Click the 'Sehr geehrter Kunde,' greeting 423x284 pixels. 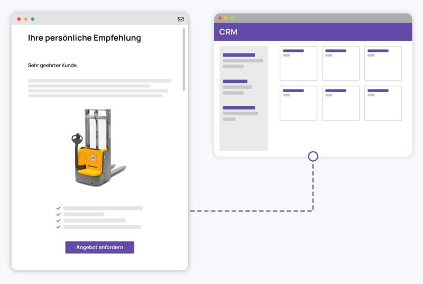click(53, 65)
